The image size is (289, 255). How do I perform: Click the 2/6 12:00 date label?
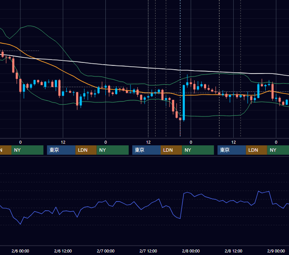(63, 251)
